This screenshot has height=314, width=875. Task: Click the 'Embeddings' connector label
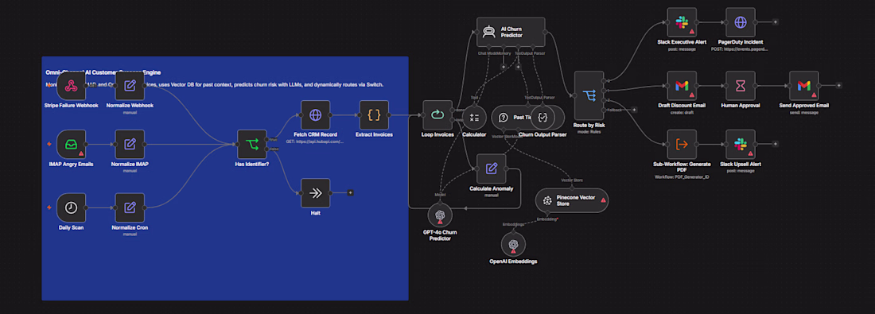[513, 224]
